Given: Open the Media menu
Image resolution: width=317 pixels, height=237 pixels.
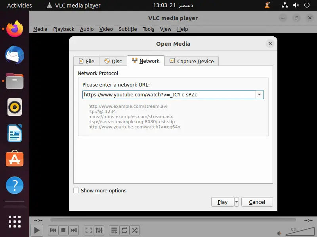Looking at the screenshot, I should 40,29.
